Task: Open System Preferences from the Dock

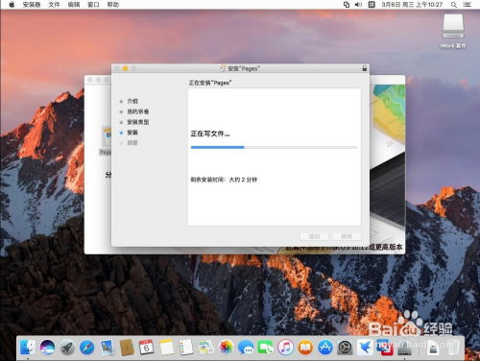Action: (x=345, y=348)
